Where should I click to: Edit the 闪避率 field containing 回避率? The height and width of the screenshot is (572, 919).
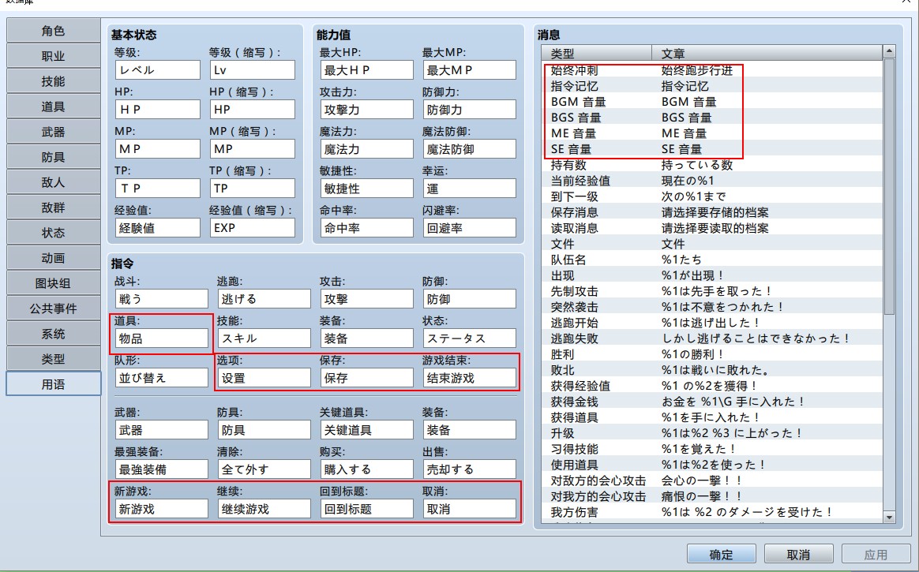coord(470,228)
